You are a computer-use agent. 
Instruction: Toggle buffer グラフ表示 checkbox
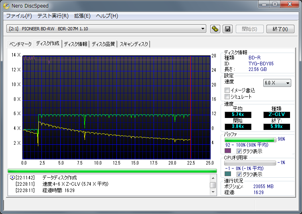point(239,151)
